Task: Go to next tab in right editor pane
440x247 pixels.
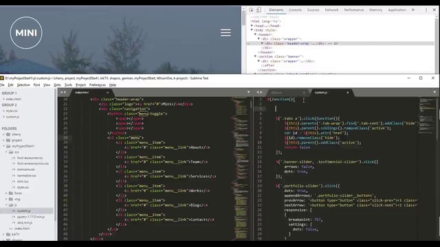Action: (x=261, y=92)
